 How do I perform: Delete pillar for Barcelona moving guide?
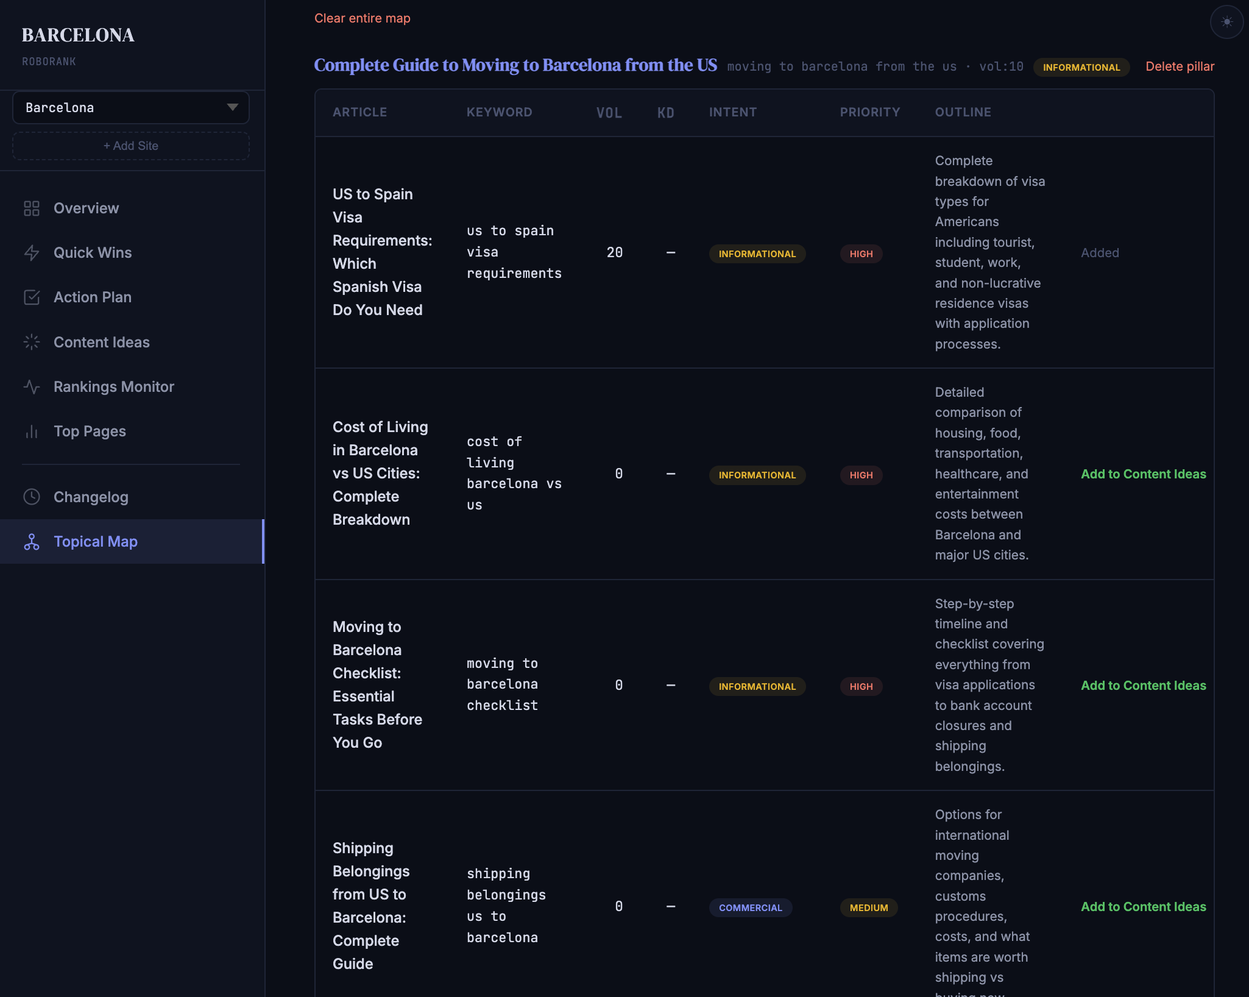pyautogui.click(x=1180, y=66)
